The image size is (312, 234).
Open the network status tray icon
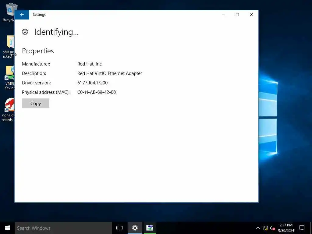(265, 228)
